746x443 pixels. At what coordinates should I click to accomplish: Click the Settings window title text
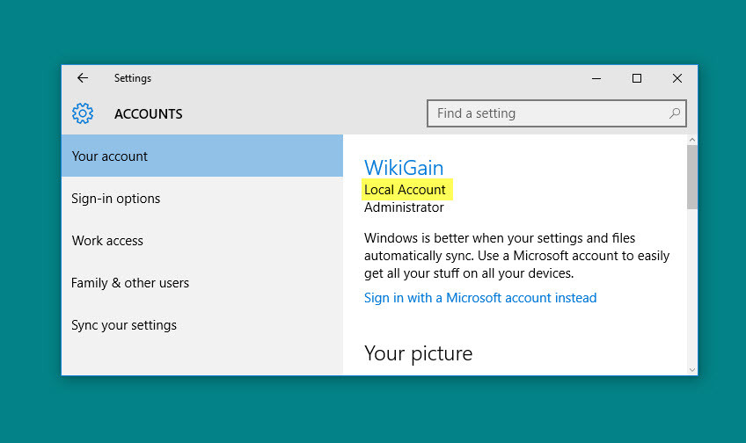pyautogui.click(x=133, y=78)
